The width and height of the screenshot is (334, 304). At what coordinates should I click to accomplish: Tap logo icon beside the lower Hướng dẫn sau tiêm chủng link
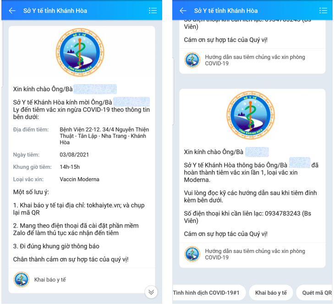(192, 254)
